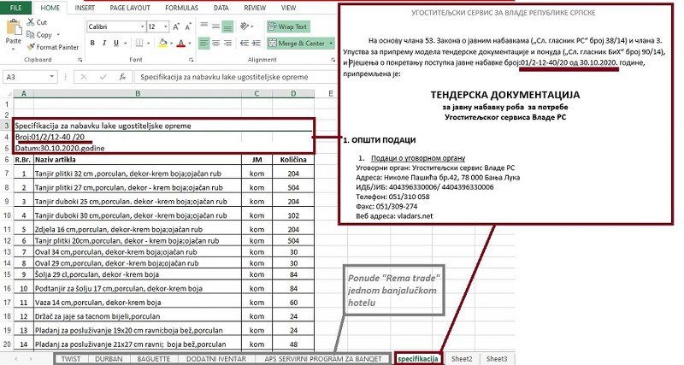Viewport: 684px width, 365px height.
Task: Confirm formula entry with the checkmark icon
Action: pyautogui.click(x=103, y=77)
